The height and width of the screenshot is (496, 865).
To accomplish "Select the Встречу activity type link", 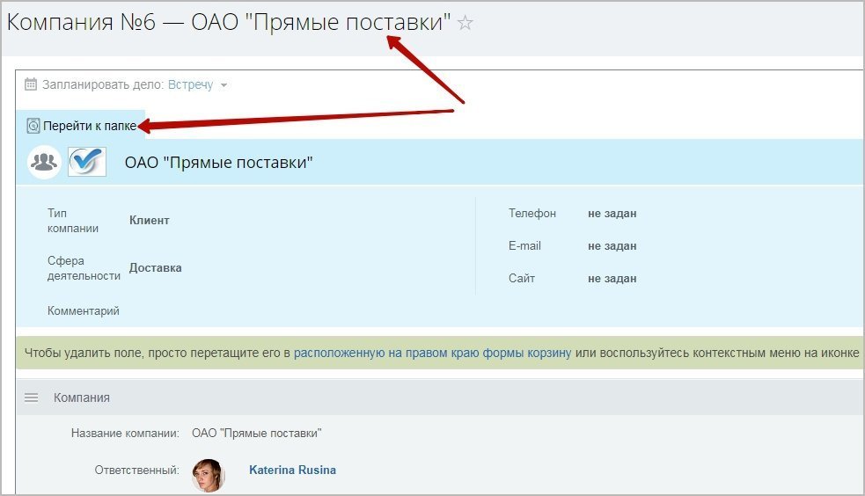I will click(190, 85).
